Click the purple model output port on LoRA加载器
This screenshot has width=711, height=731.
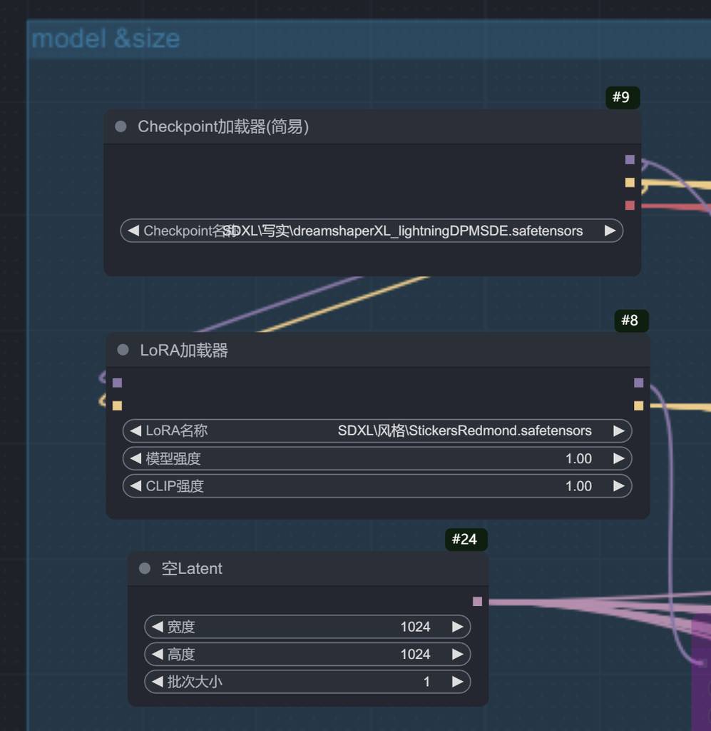coord(638,383)
